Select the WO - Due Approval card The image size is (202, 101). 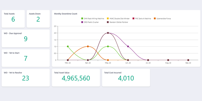point(26,38)
